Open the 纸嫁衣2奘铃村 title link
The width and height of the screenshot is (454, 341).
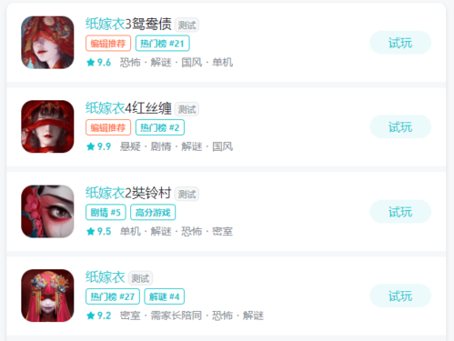(128, 193)
